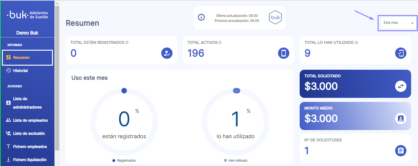This screenshot has width=418, height=166.
Task: Click the icon in Total Lo Han Utilizado card
Action: (x=400, y=53)
